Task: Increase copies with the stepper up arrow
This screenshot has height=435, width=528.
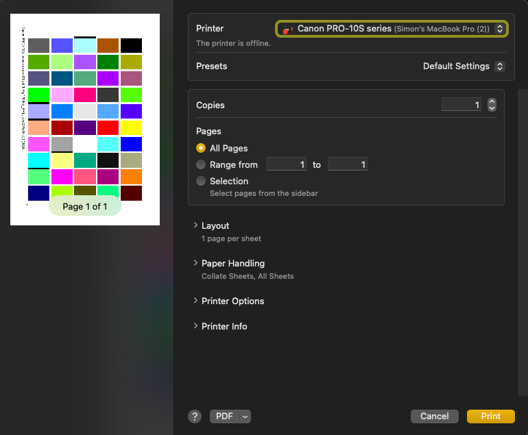Action: point(492,101)
